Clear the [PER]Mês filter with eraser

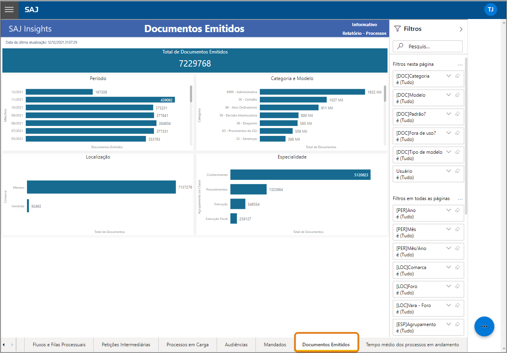(x=457, y=229)
